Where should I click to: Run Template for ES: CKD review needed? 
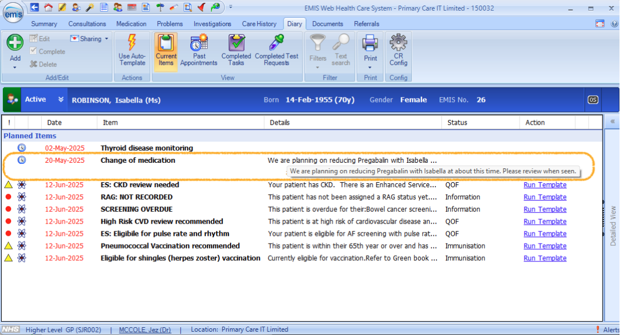pos(545,185)
